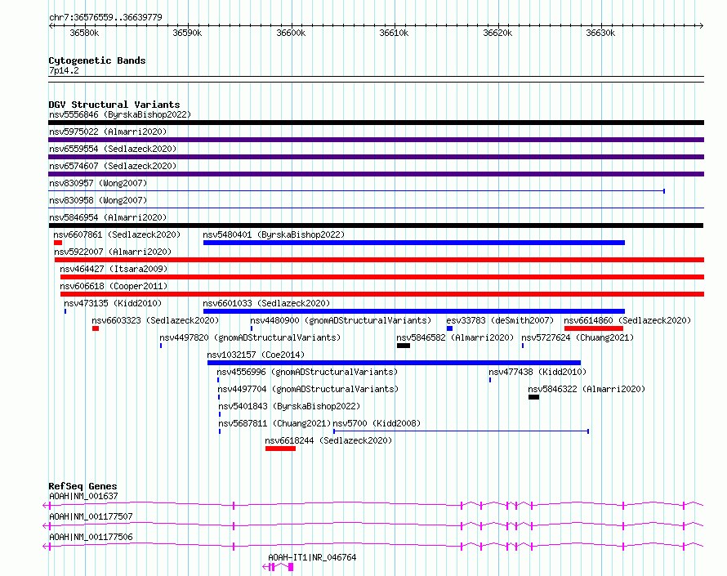Click the nsv4497820 gnomAD blue marker
The height and width of the screenshot is (576, 727).
161,346
